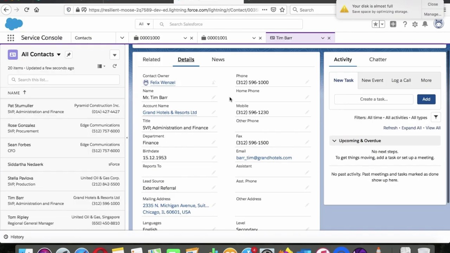Open user profile avatar
This screenshot has height=253, width=450.
click(x=438, y=24)
